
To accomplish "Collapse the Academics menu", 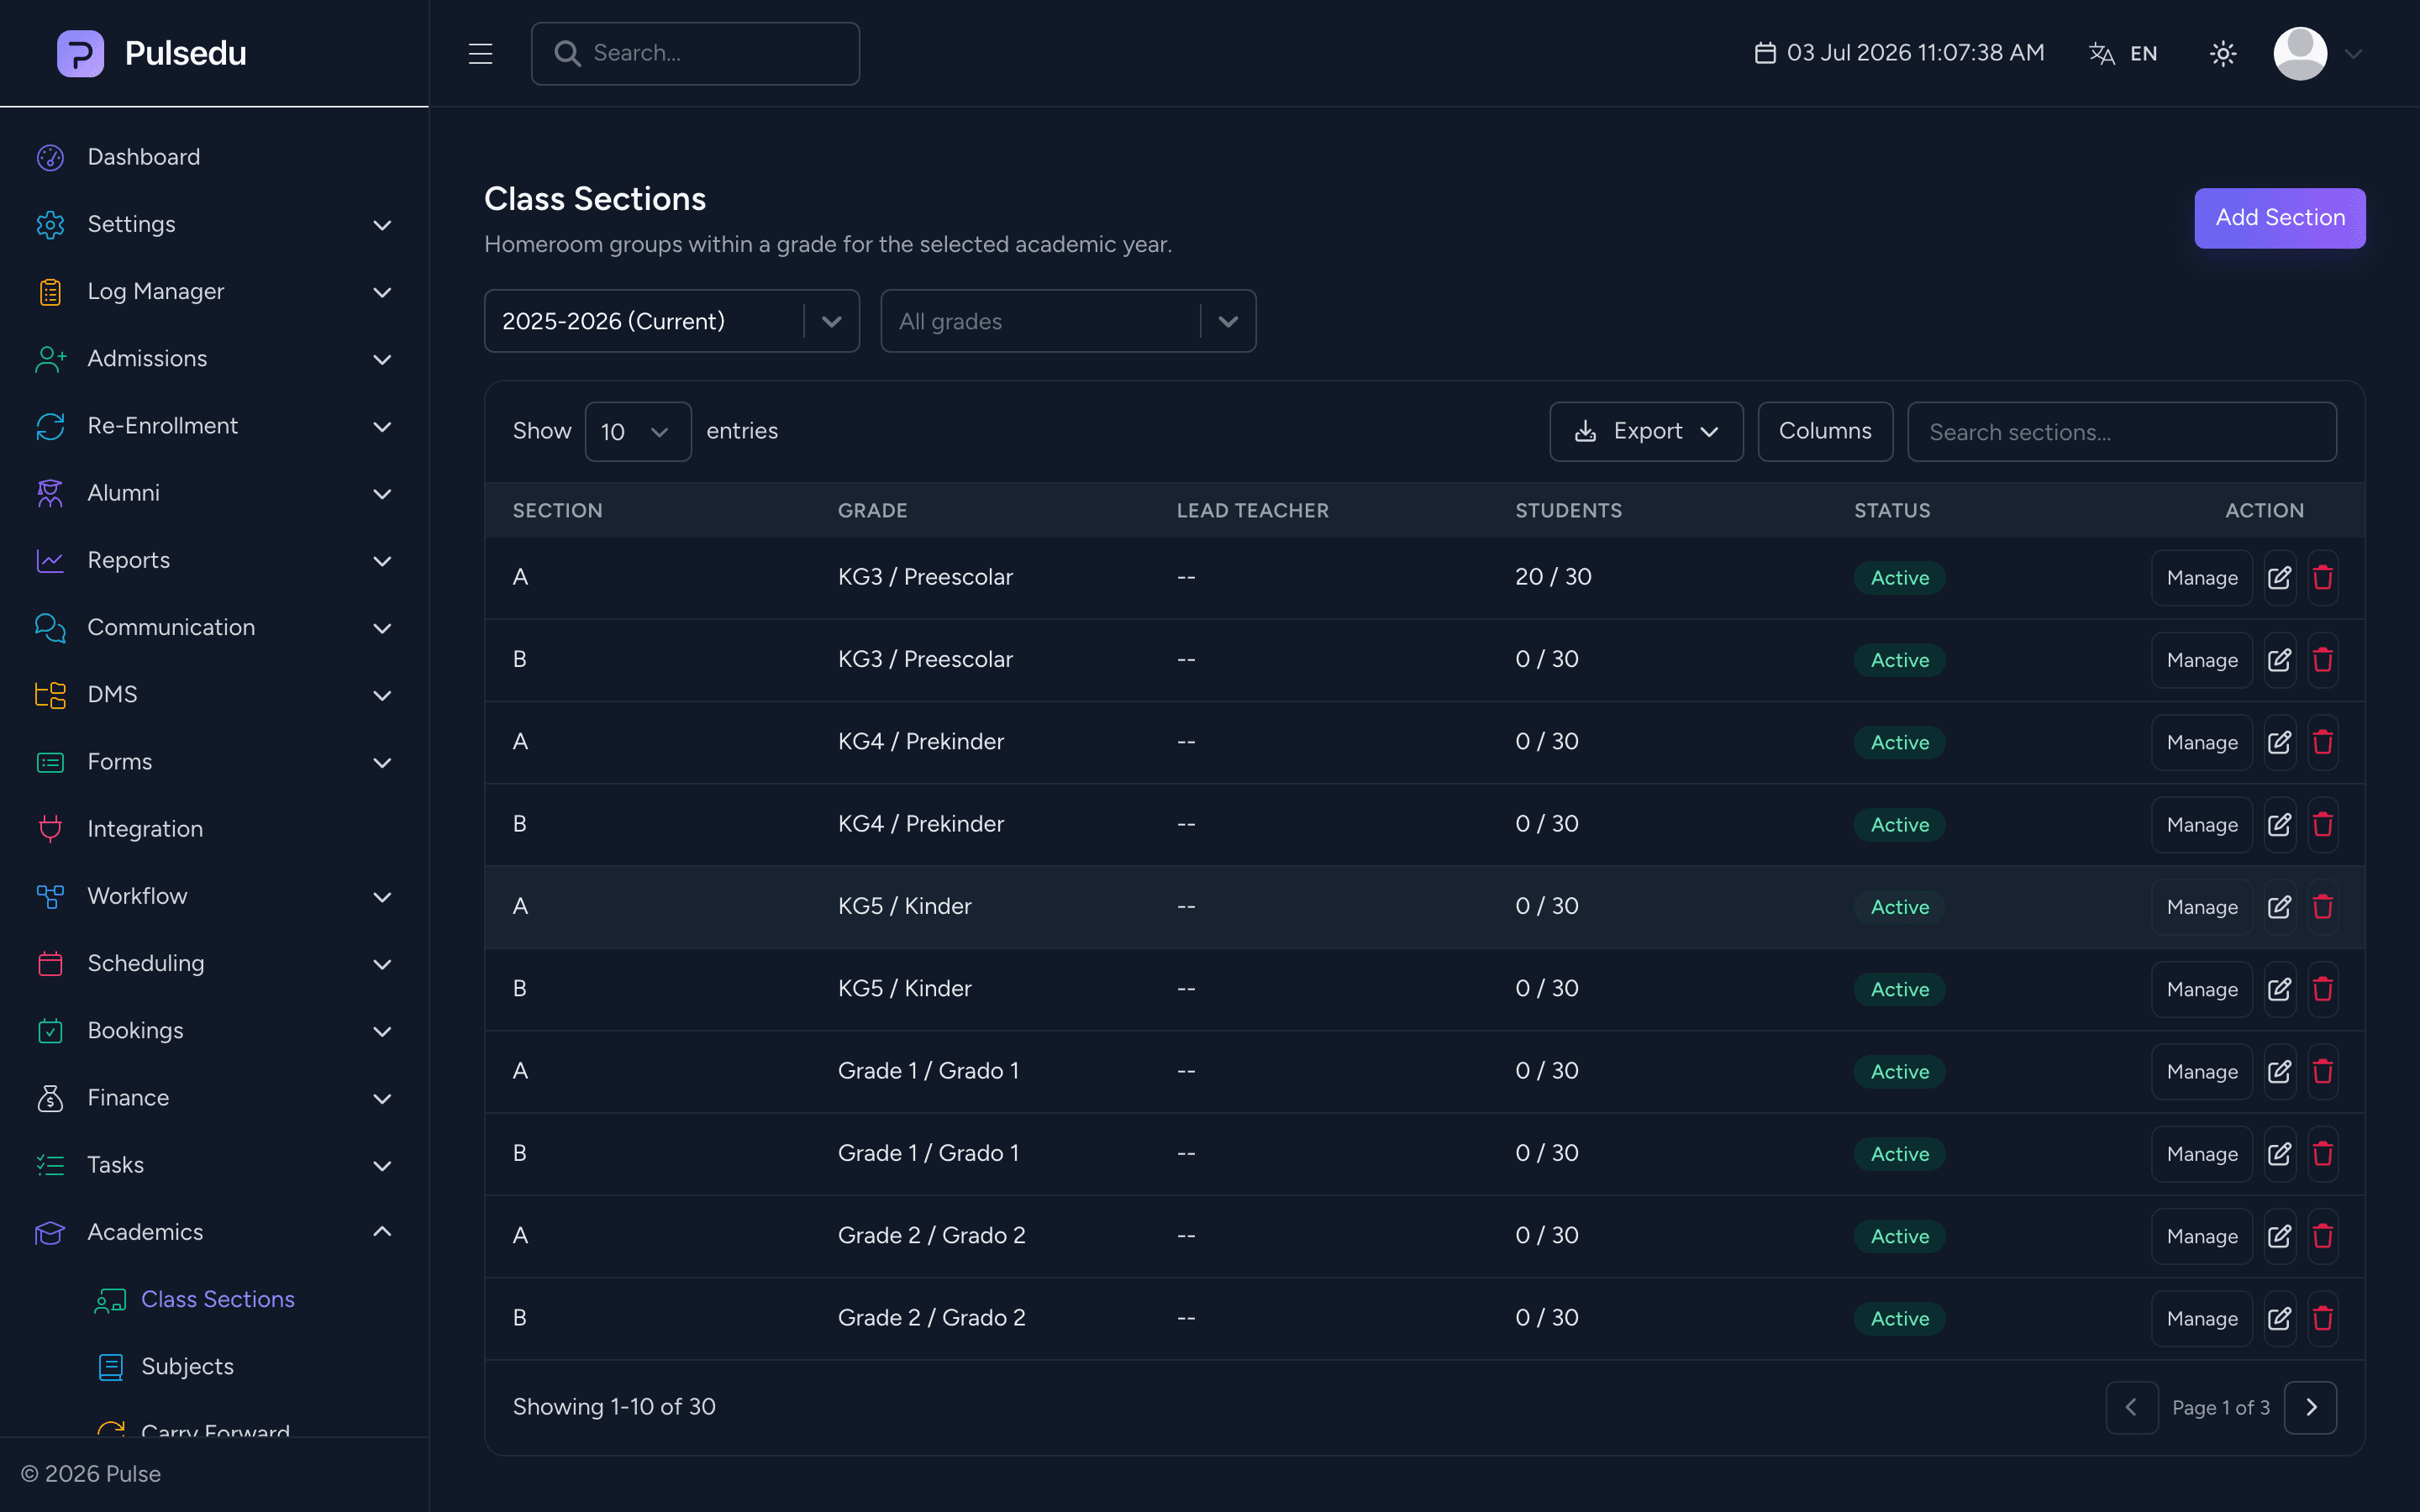I will pyautogui.click(x=214, y=1232).
